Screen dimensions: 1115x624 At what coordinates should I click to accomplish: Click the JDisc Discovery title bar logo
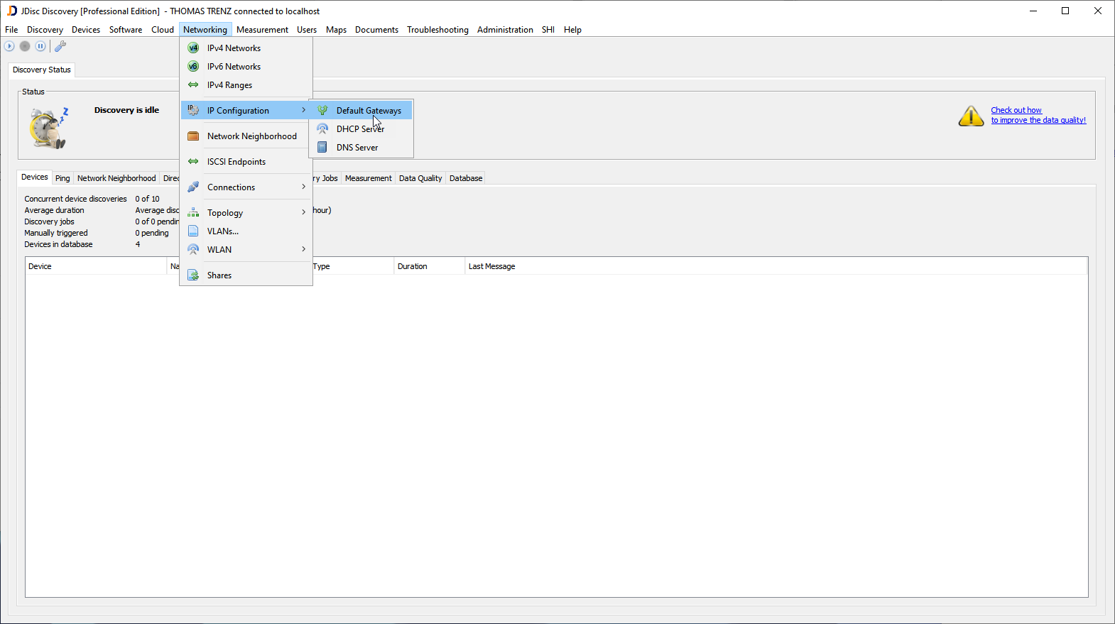pyautogui.click(x=11, y=11)
